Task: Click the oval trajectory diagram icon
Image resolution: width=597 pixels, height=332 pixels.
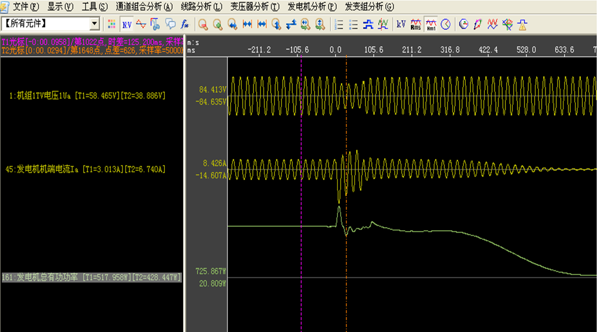Action: [478, 24]
